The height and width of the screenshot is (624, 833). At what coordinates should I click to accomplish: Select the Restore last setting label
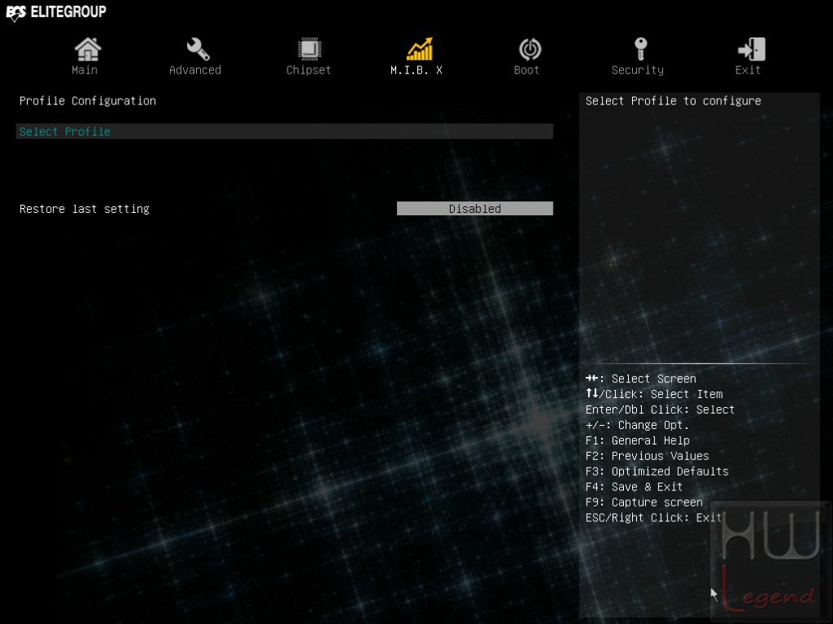[84, 209]
